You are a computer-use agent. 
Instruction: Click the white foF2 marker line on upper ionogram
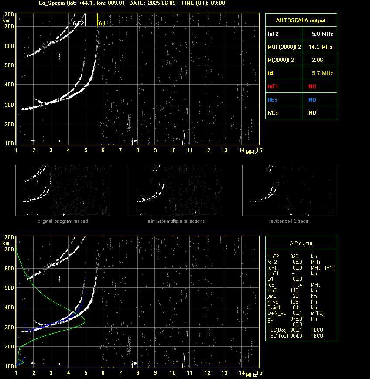click(86, 20)
